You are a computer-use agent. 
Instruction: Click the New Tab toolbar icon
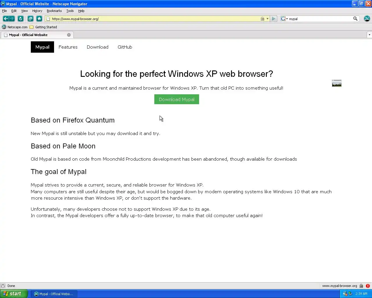(30, 19)
